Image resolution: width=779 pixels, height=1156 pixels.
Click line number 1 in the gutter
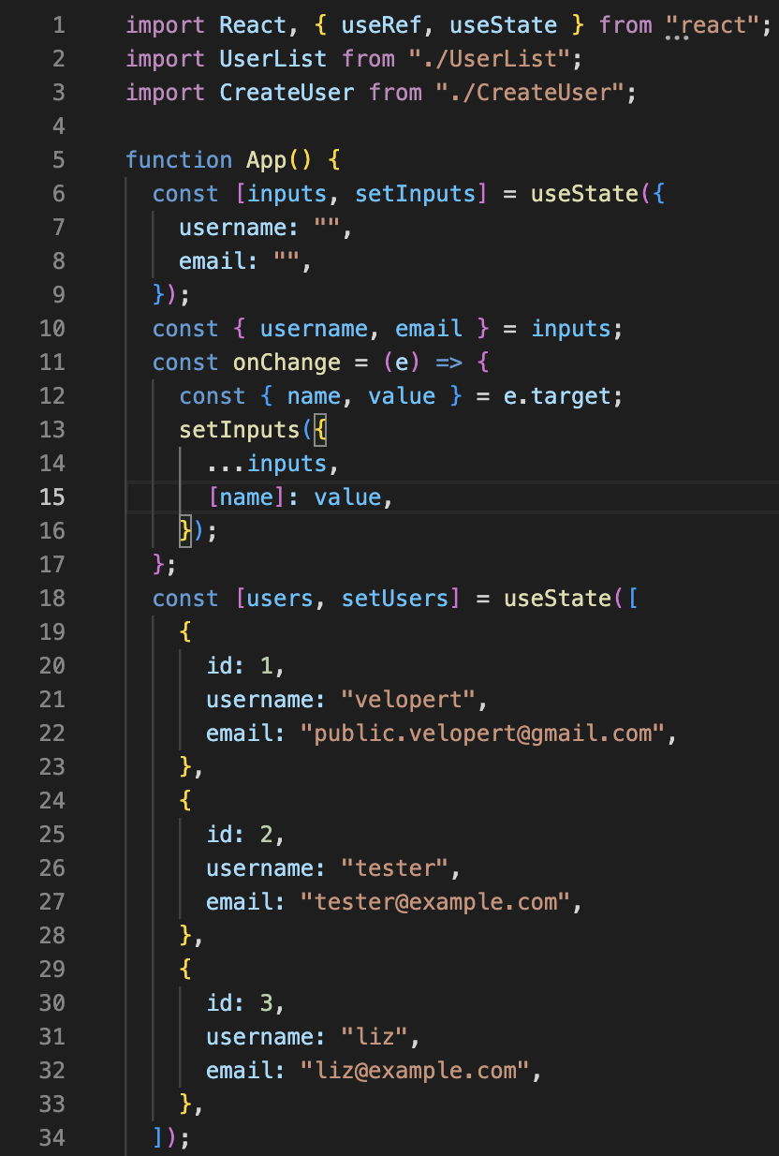[x=59, y=25]
